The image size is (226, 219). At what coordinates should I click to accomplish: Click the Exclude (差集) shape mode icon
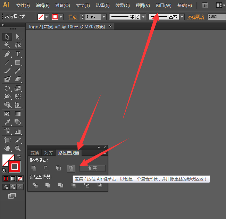coord(71,168)
